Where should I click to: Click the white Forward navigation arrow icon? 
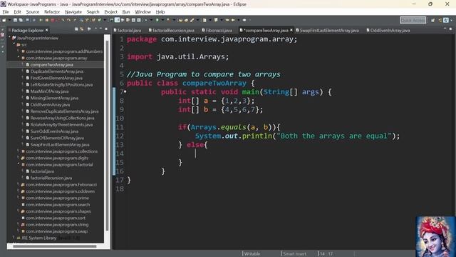coord(244,20)
